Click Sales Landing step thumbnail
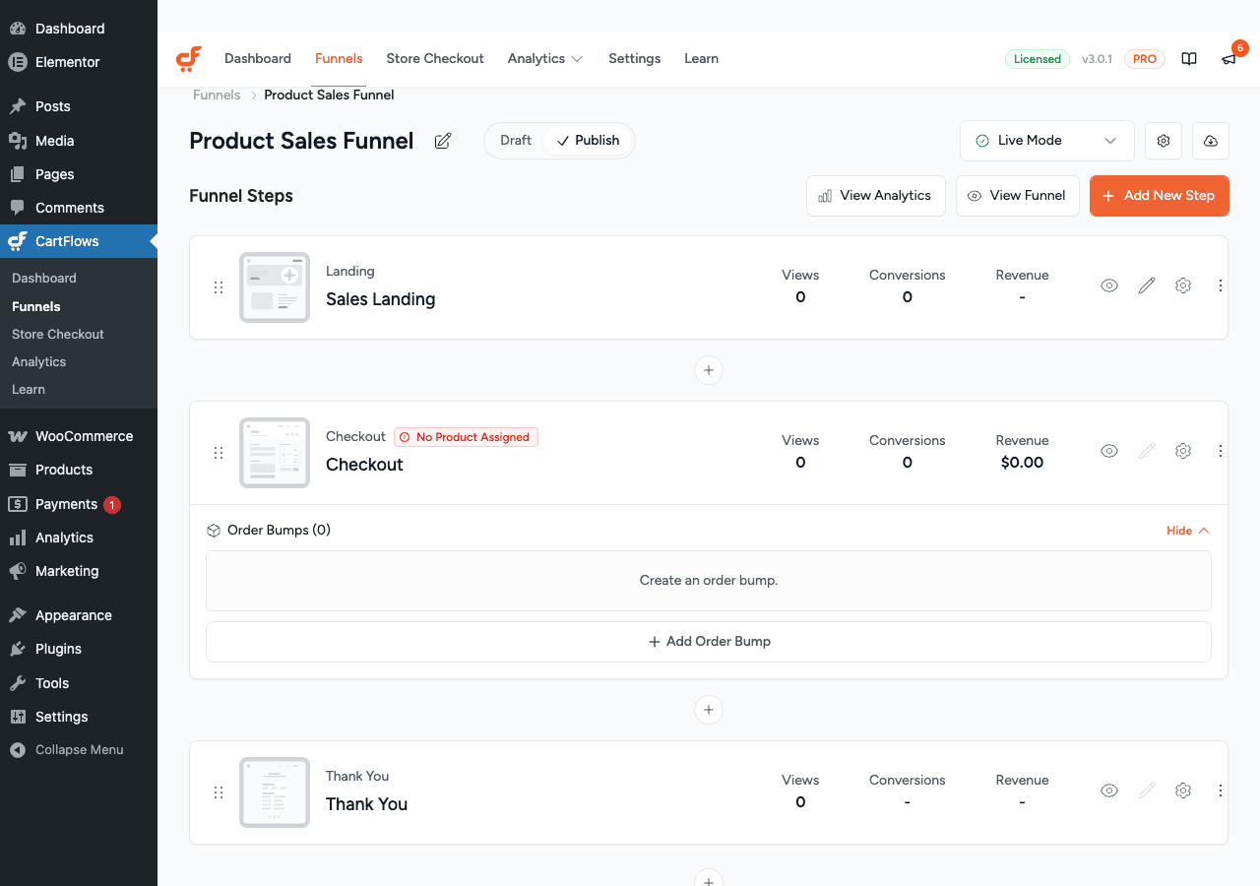The image size is (1260, 886). (275, 287)
